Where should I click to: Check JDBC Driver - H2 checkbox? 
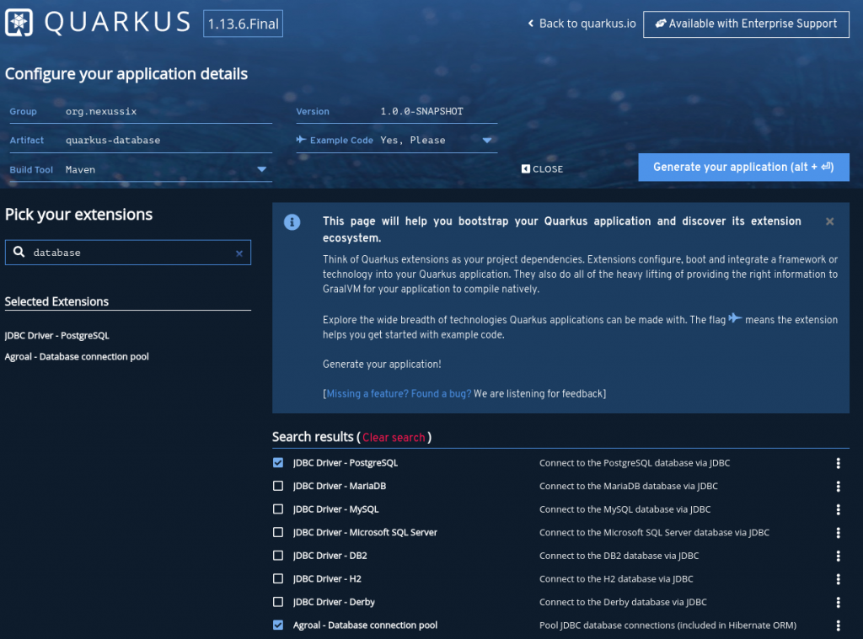click(278, 578)
